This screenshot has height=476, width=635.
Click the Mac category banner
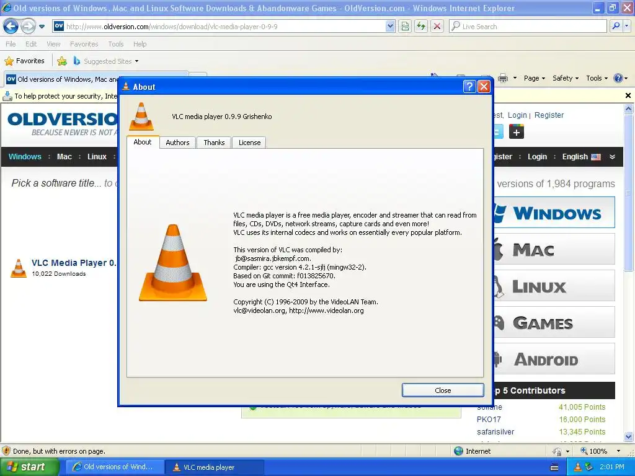[554, 249]
